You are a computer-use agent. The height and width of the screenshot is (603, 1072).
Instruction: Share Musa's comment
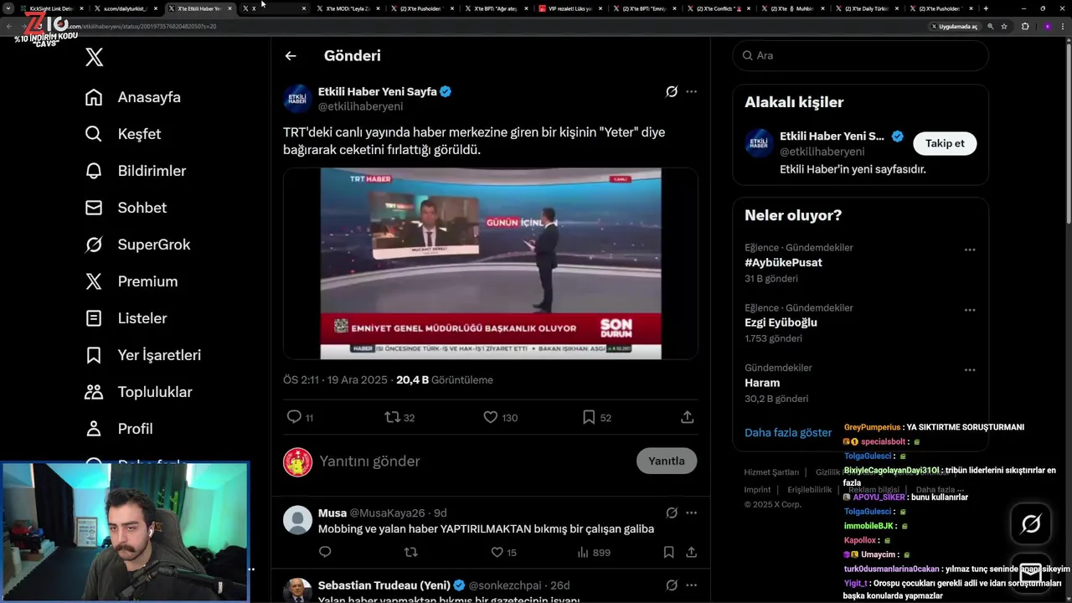(x=691, y=552)
